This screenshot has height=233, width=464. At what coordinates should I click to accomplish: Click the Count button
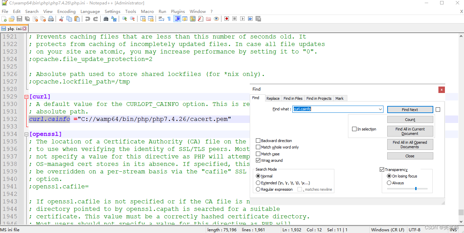[410, 120]
